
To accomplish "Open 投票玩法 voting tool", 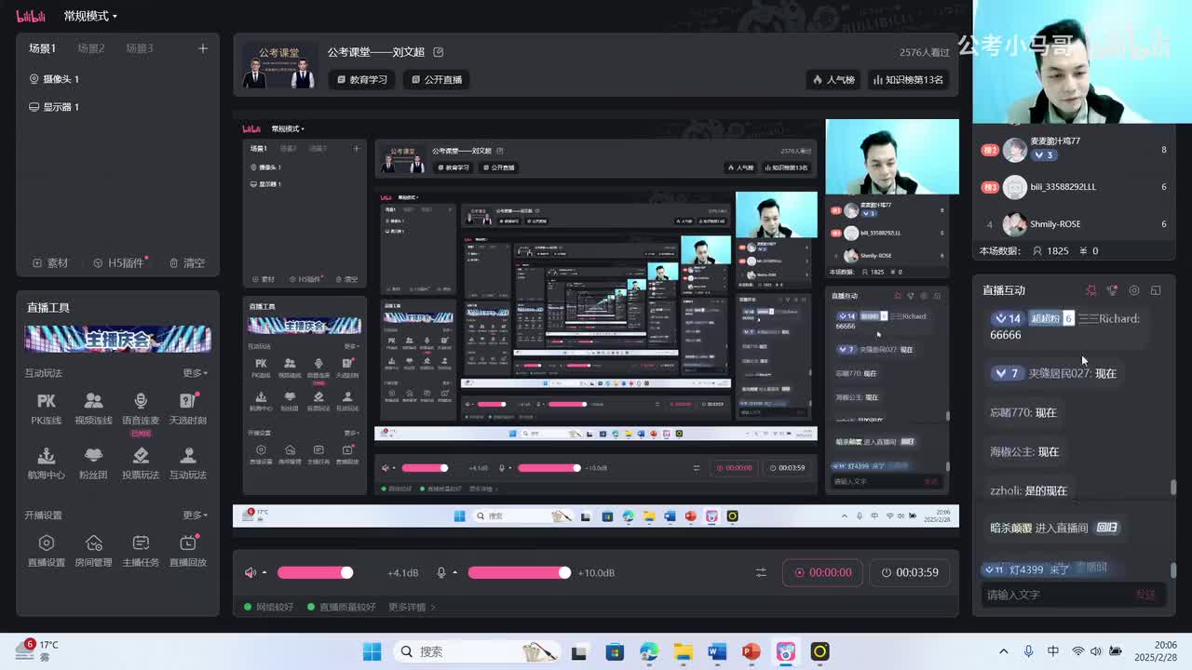I will pos(141,462).
